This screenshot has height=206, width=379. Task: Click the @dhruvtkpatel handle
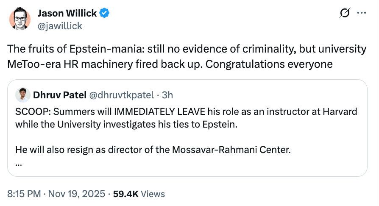pos(120,95)
